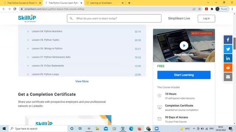The width and height of the screenshot is (236, 132).
Task: Share the course on Facebook
Action: coord(228,40)
